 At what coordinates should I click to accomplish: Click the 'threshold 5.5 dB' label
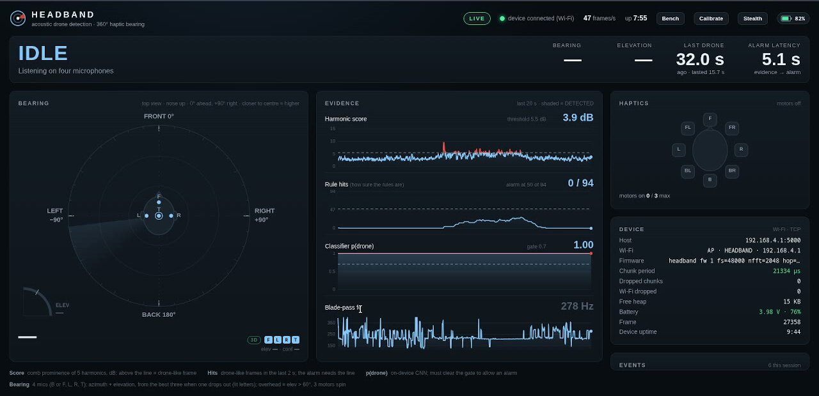tap(527, 119)
